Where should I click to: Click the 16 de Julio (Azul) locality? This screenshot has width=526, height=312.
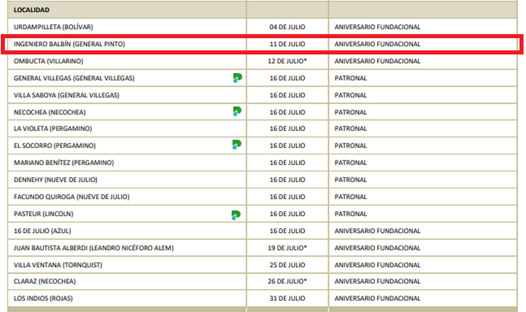click(42, 231)
